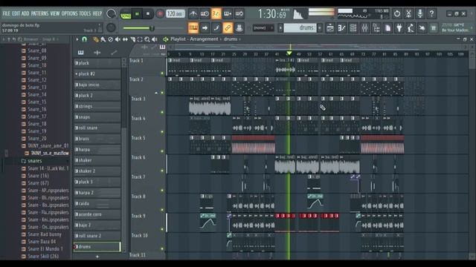Select the playlist select tool

[x=140, y=39]
